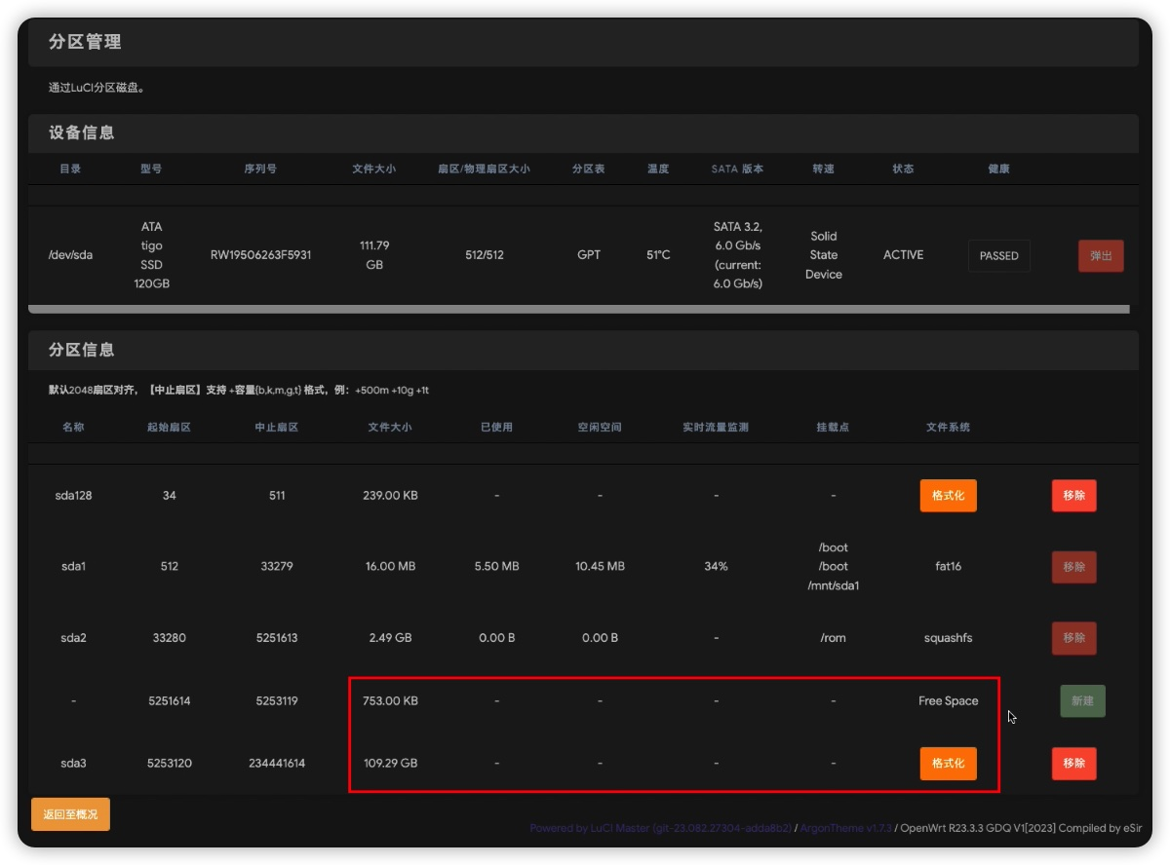This screenshot has width=1170, height=865.
Task: Select the /dev/sda device path cell
Action: [x=70, y=255]
